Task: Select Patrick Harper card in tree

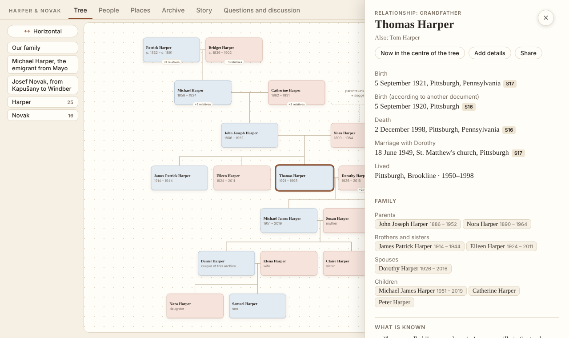Action: [171, 49]
